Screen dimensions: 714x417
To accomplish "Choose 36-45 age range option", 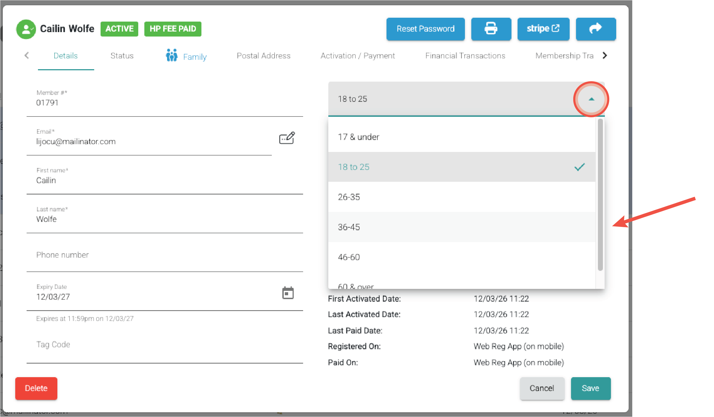I will click(461, 227).
